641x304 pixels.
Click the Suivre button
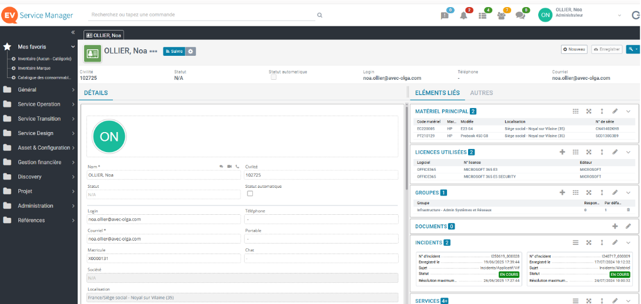click(174, 52)
